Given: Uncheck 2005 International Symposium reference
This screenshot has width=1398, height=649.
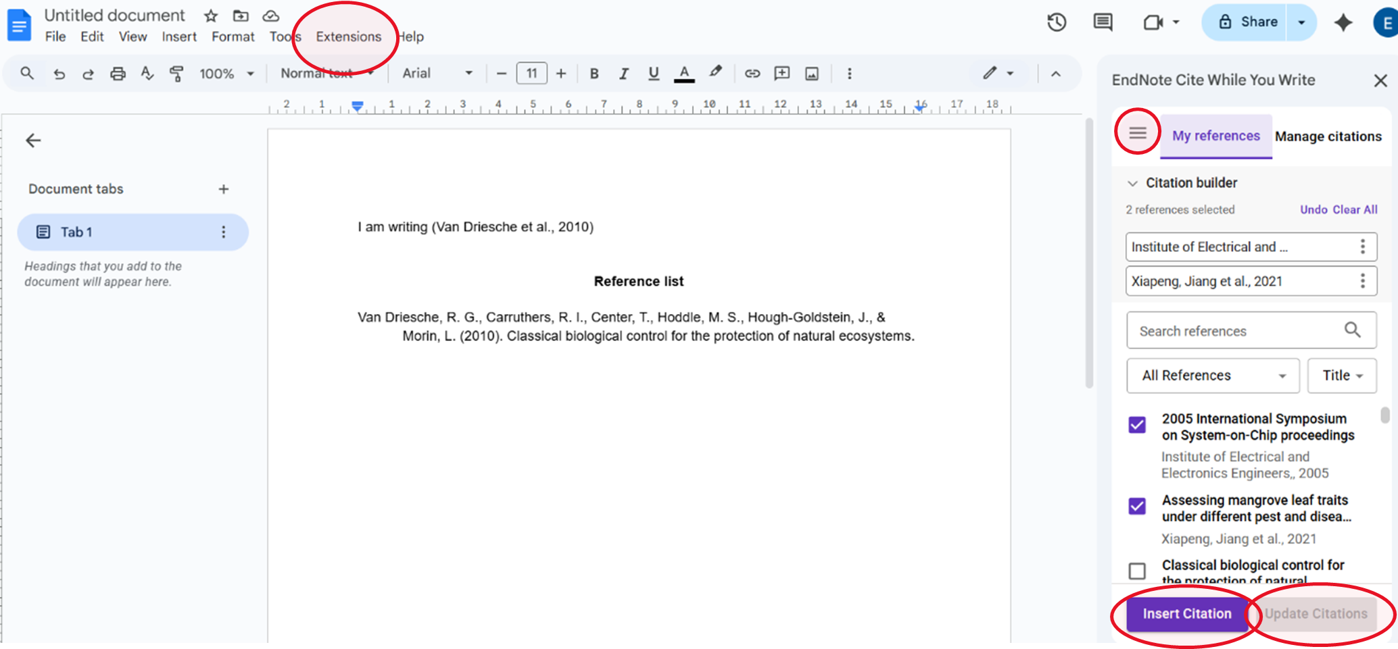Looking at the screenshot, I should point(1137,425).
